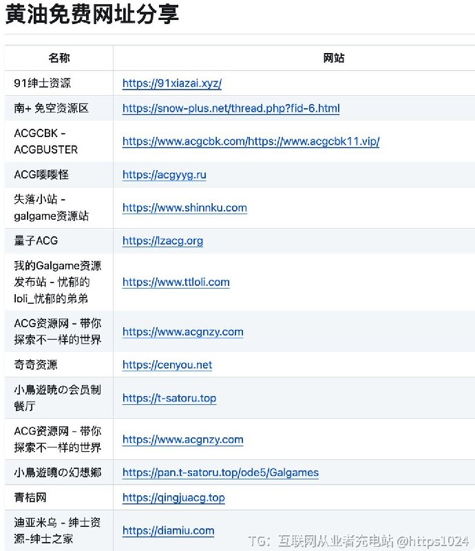Click acgnzy.com link below ttloli.com row
Screen dimensions: 475x551
[182, 332]
